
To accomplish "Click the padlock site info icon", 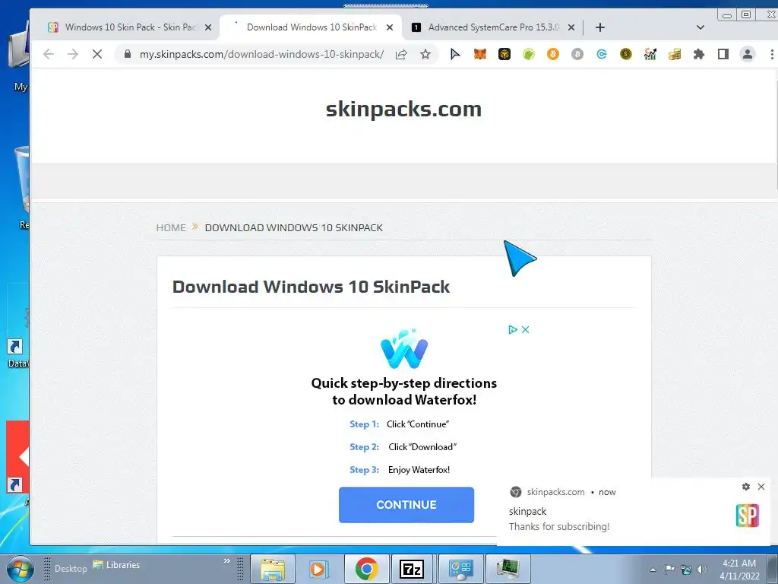I will [x=128, y=54].
